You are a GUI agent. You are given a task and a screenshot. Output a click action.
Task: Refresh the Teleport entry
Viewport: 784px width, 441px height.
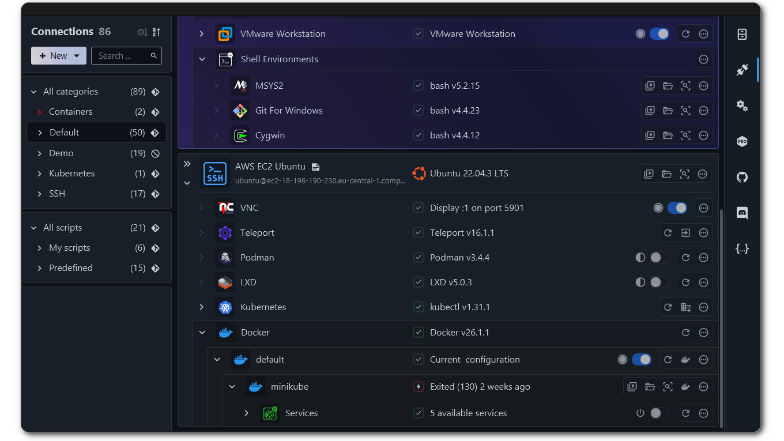[668, 233]
